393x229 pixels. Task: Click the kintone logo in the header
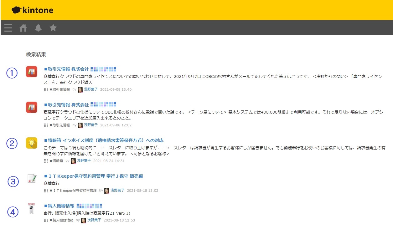pos(33,10)
